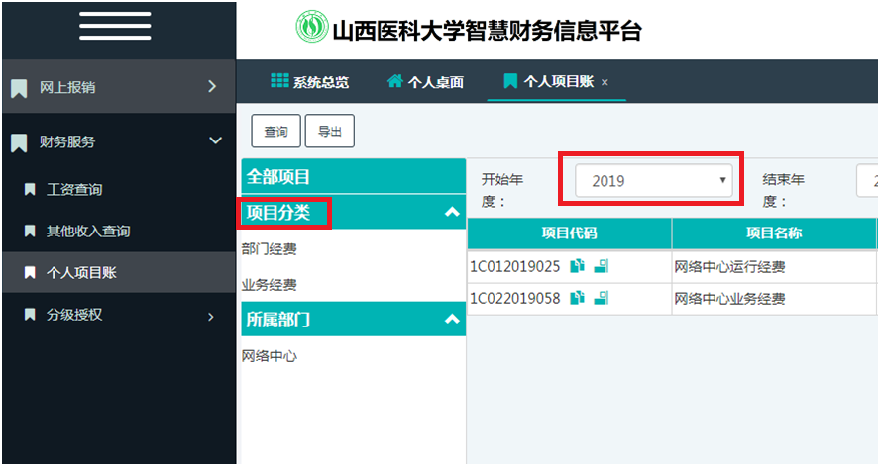Select 其他收入查询 in the sidebar
Image resolution: width=880 pixels, height=466 pixels.
point(88,231)
